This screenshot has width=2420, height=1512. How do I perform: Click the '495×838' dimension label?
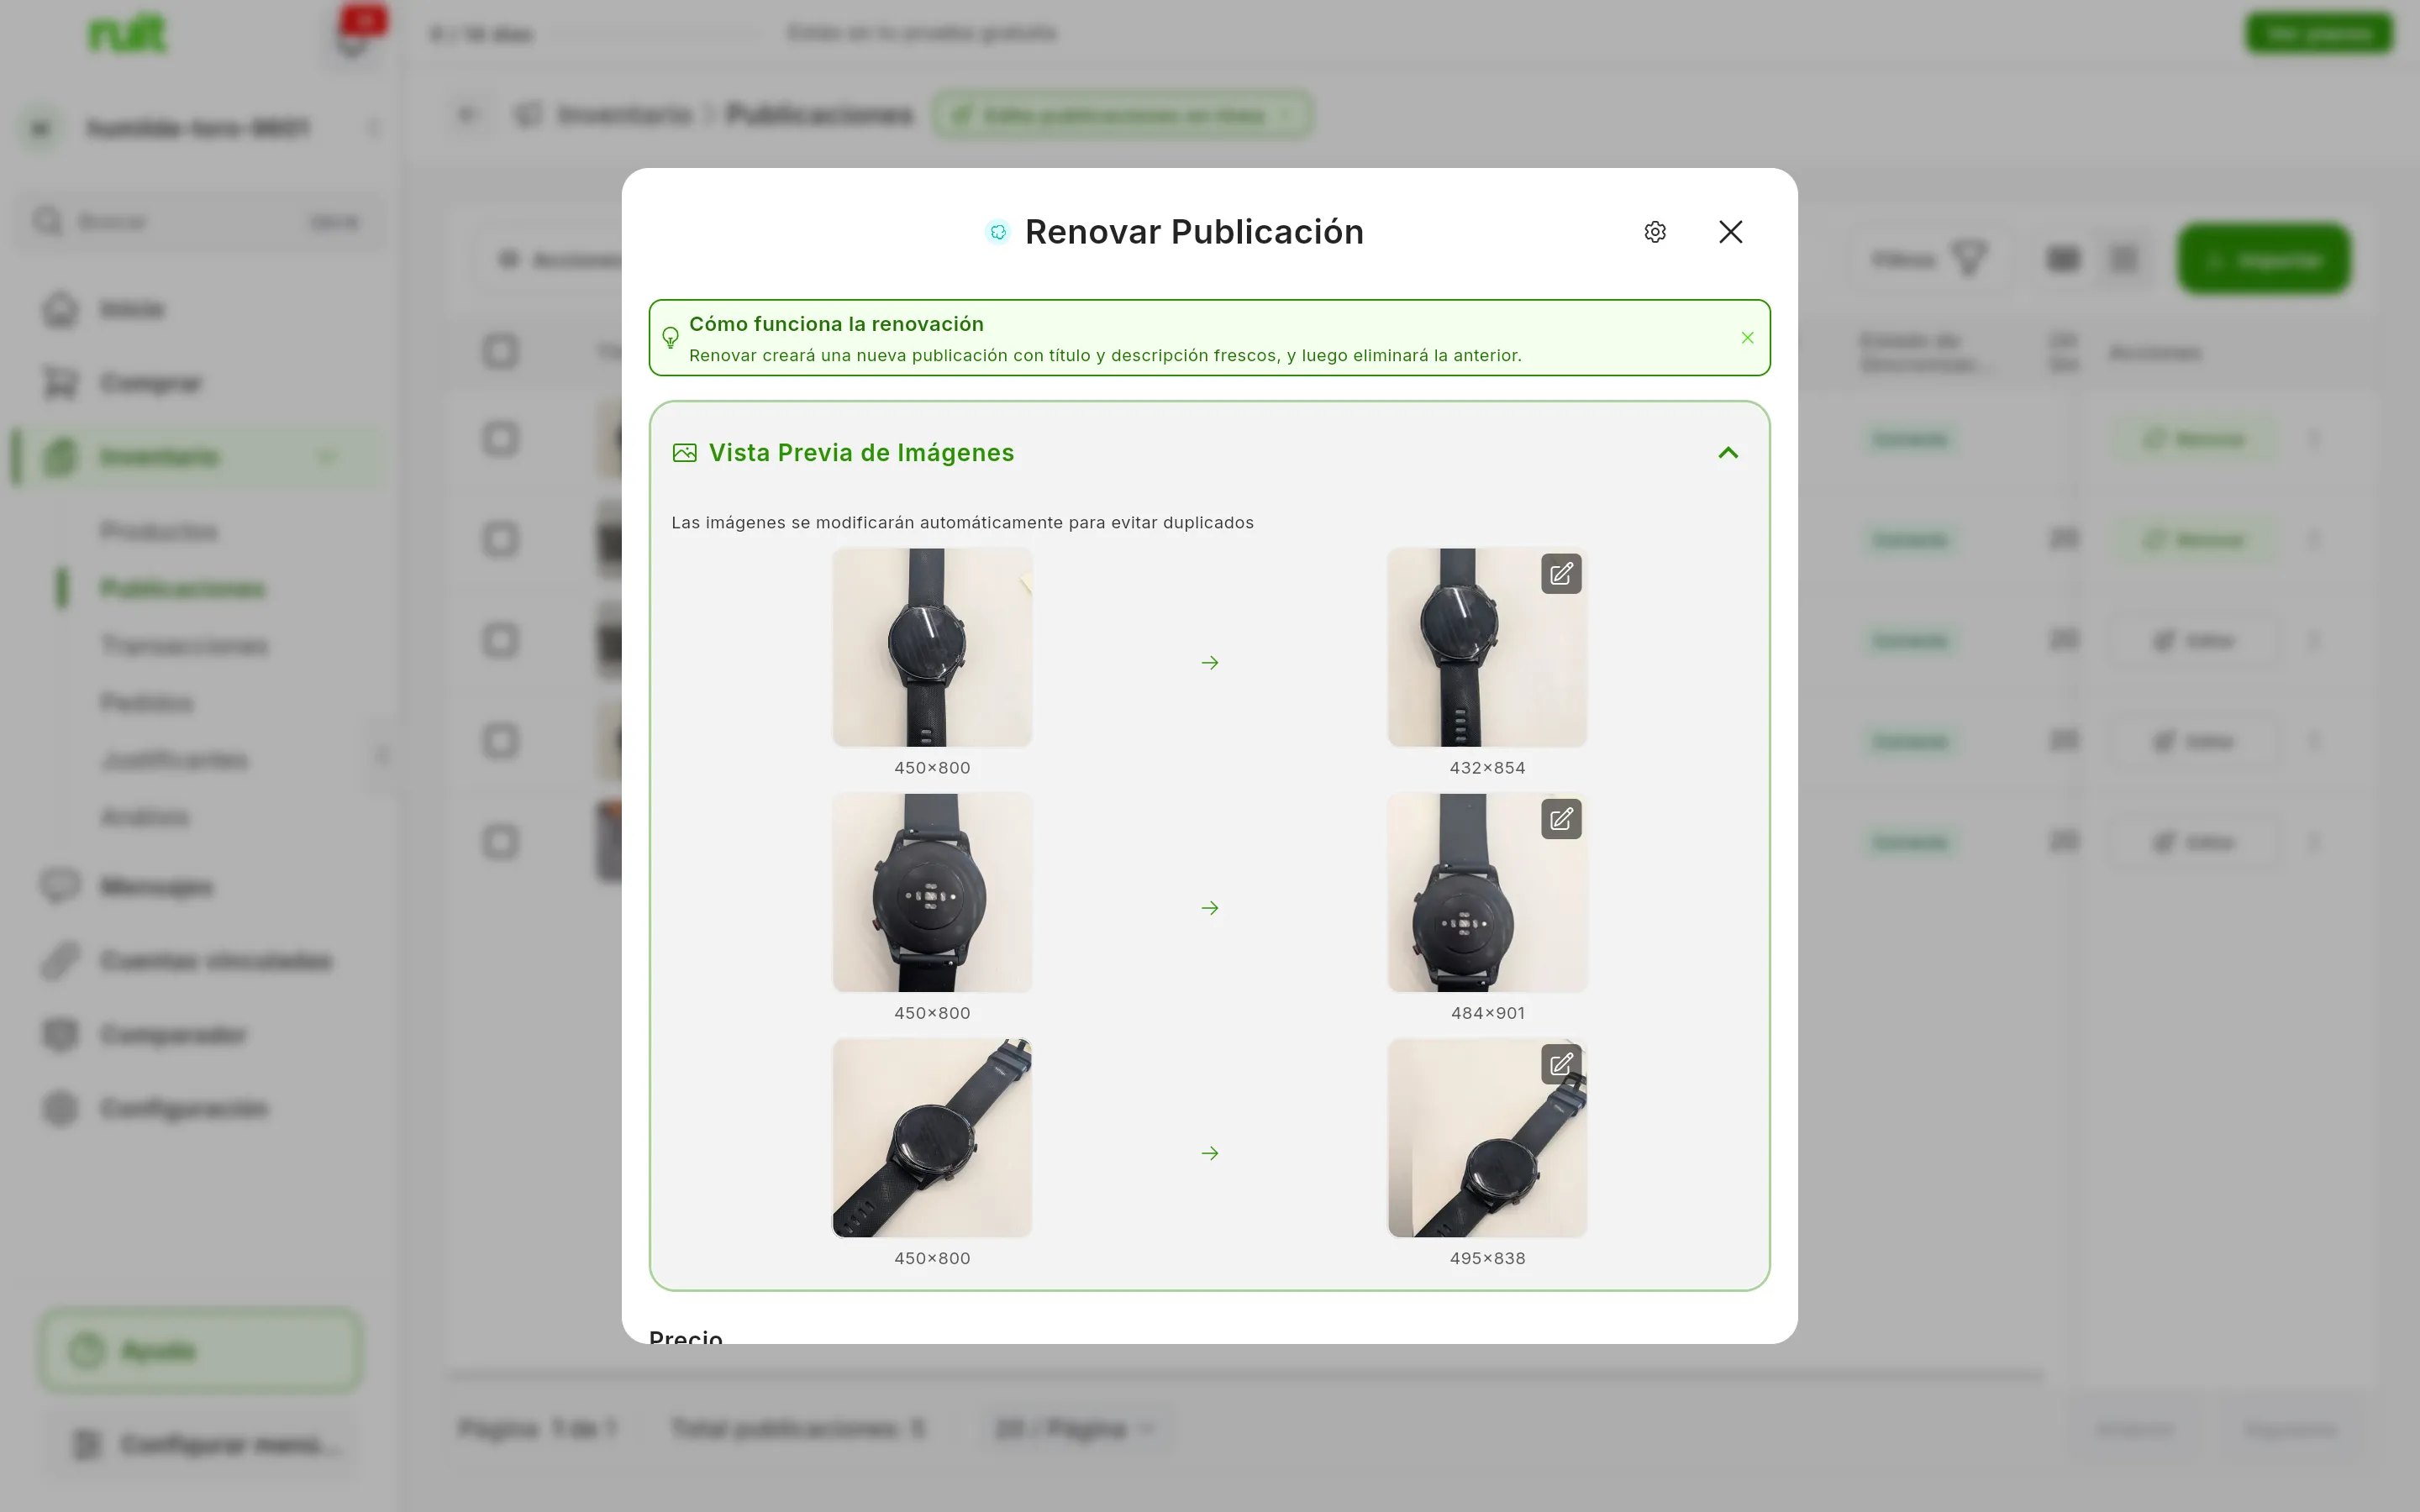(1487, 1258)
